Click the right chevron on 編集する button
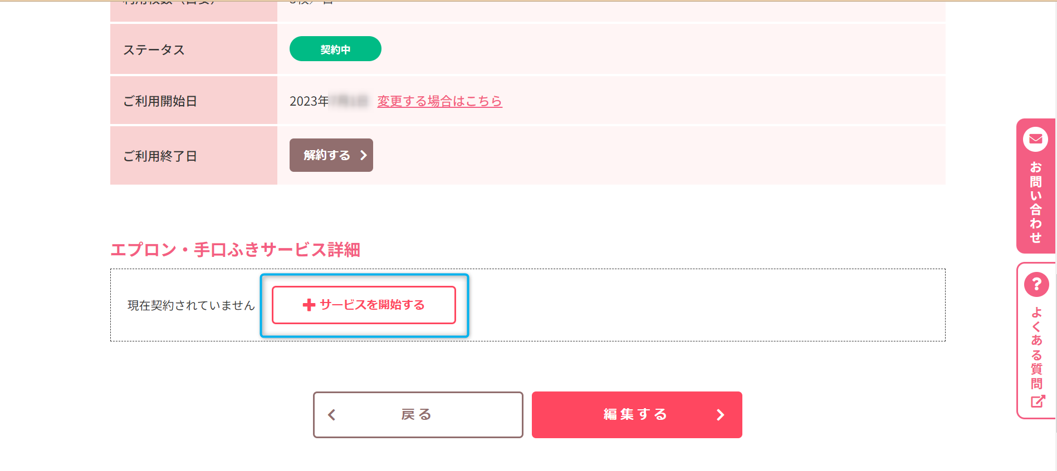1057x471 pixels. click(720, 415)
